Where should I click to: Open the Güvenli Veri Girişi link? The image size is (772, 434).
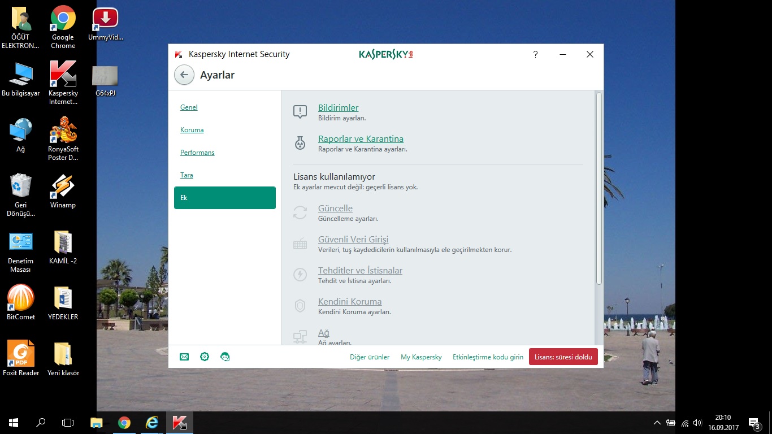(353, 240)
